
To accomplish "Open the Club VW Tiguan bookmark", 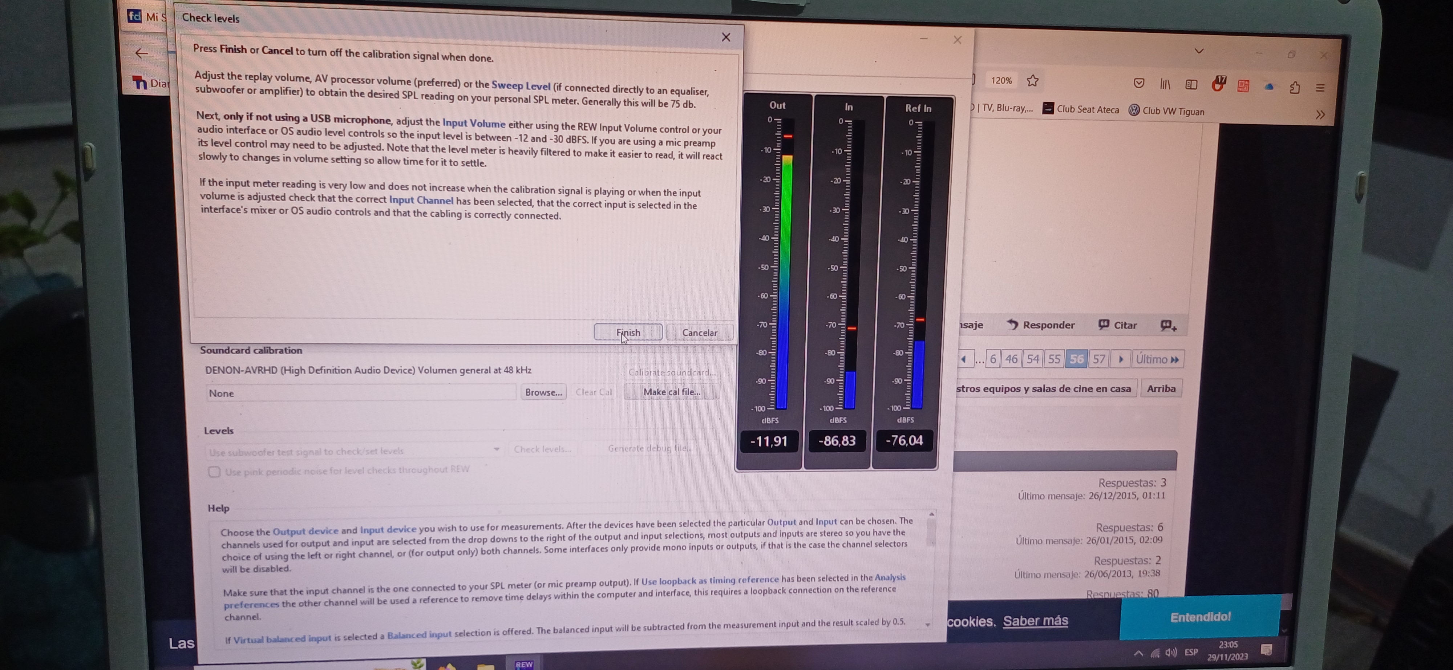I will click(1166, 111).
